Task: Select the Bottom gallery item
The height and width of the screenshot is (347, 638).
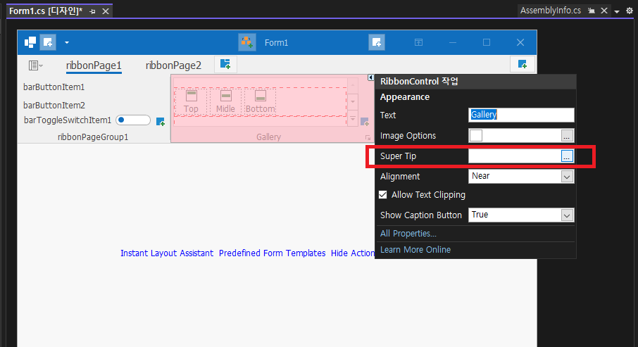Action: (260, 101)
